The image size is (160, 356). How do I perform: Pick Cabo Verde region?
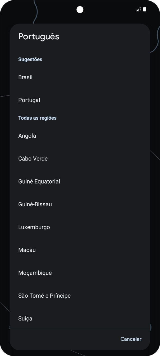click(x=33, y=158)
